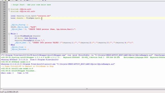Image resolution: width=165 pixels, height=93 pixels.
Task: Click line number 17 in the margin
Action: pyautogui.click(x=4, y=18)
